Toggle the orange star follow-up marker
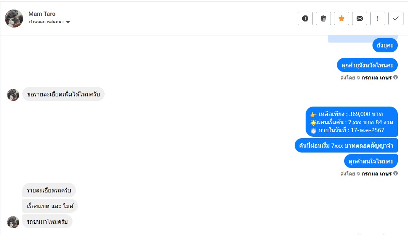Screen dimensions: 408x235 tap(342, 18)
